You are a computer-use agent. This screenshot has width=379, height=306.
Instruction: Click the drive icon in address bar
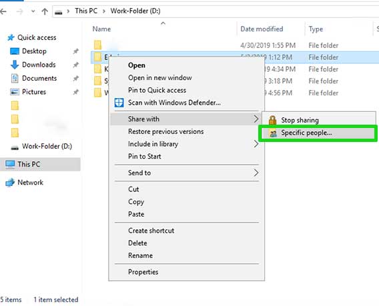click(58, 12)
